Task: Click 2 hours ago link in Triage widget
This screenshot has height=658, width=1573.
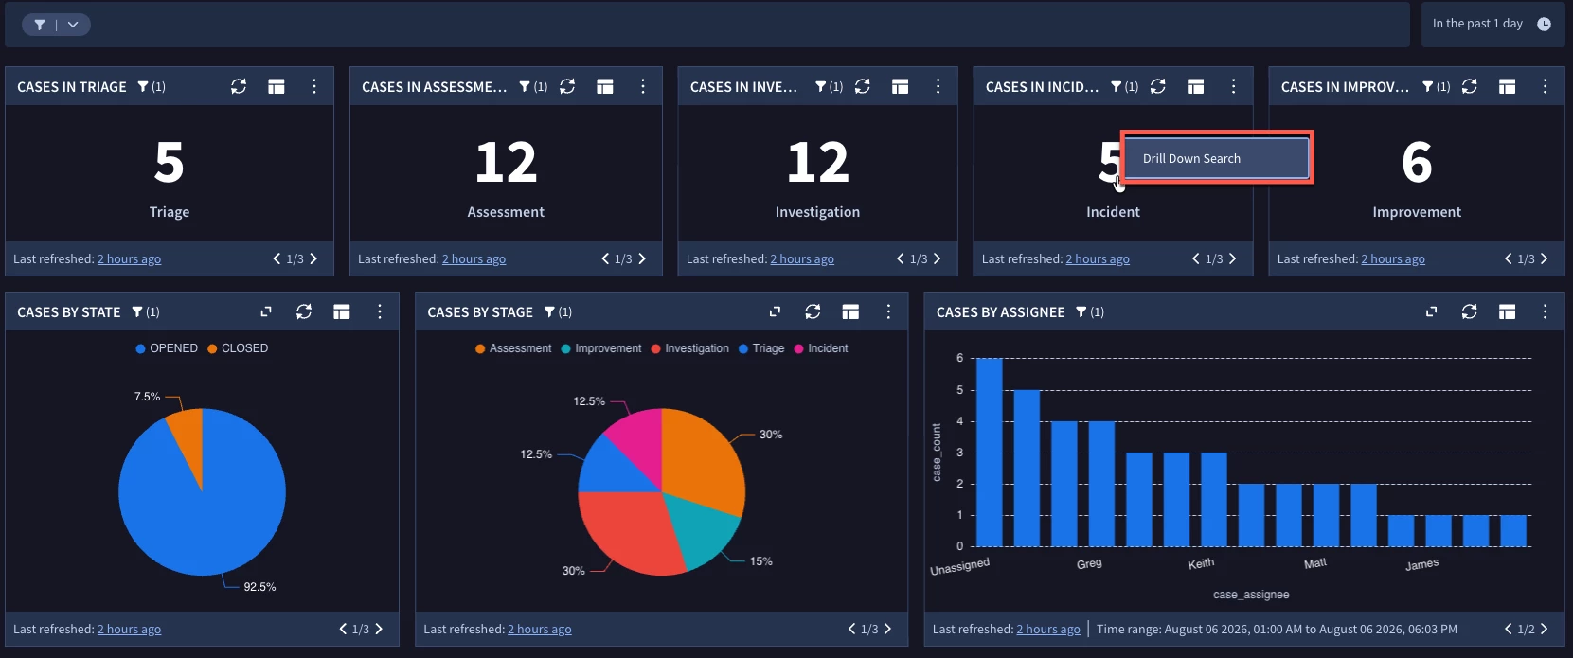Action: pyautogui.click(x=129, y=258)
